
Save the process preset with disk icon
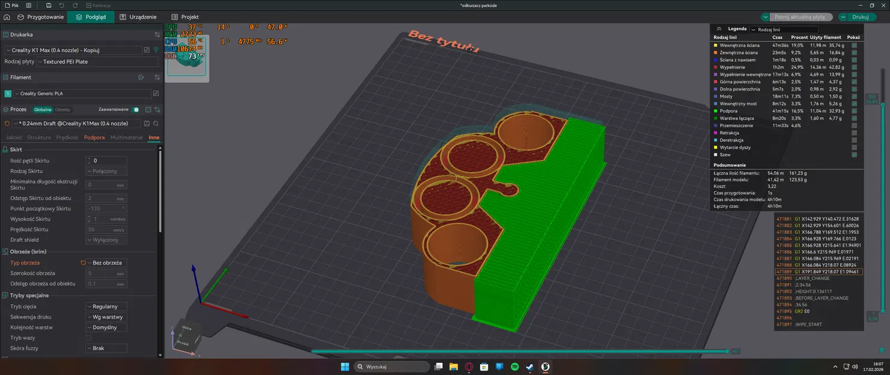[x=147, y=124]
